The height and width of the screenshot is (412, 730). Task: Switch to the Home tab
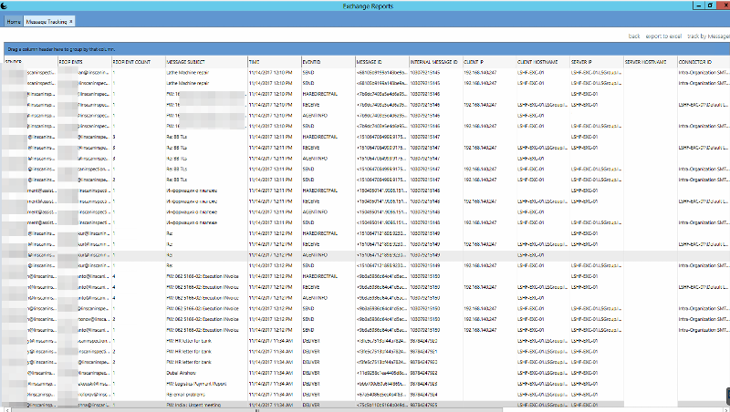[x=14, y=20]
